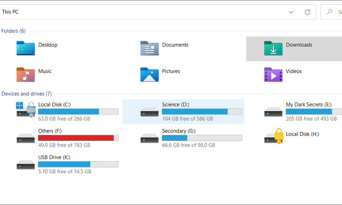The width and height of the screenshot is (342, 205).
Task: Select the Others (F:) drive icon
Action: [x=26, y=138]
